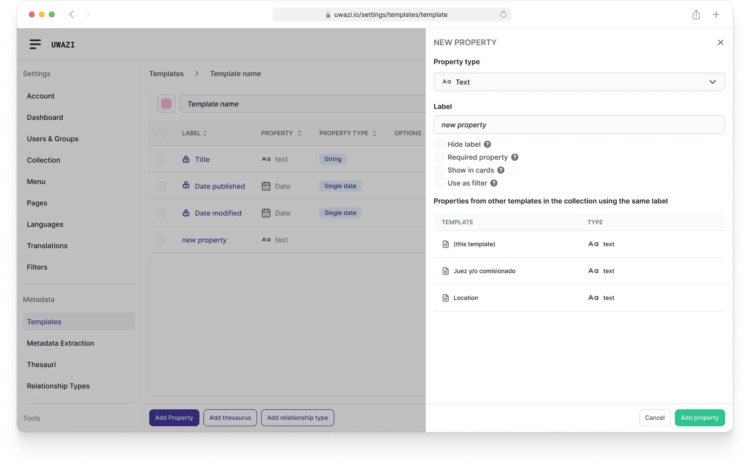Screen dimensions: 750x470
Task: Select the checkbox on the Date modified row
Action: pos(161,212)
